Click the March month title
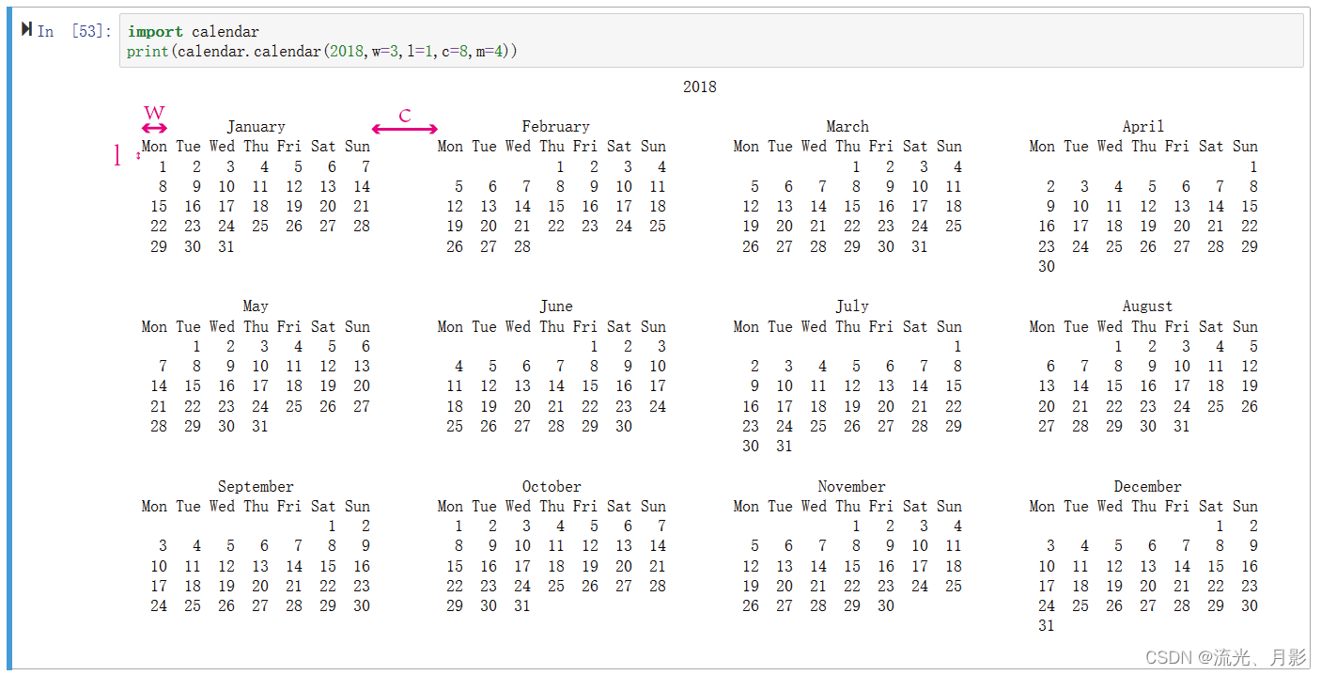The height and width of the screenshot is (675, 1321). click(847, 126)
